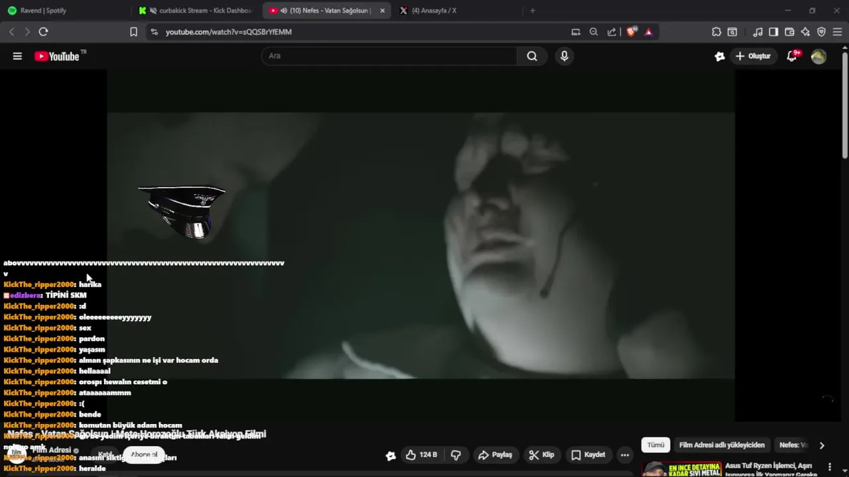Like the video (124 B)
This screenshot has width=849, height=477.
point(422,455)
